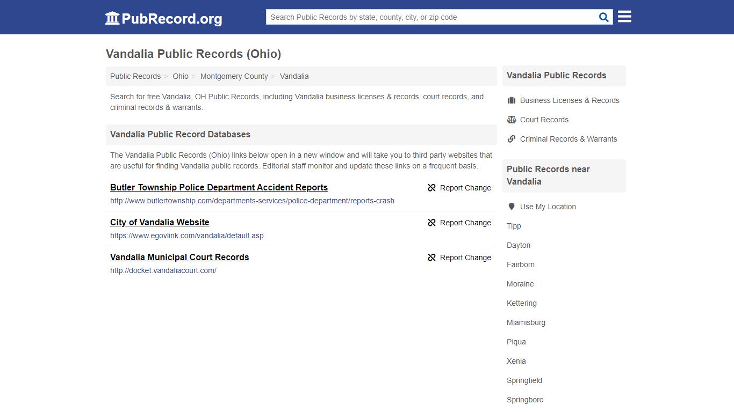Open Vandalia Municipal Court Records link

coord(179,257)
